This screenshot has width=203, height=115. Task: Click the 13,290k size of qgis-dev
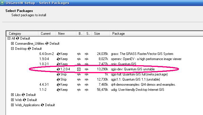[x=103, y=69]
